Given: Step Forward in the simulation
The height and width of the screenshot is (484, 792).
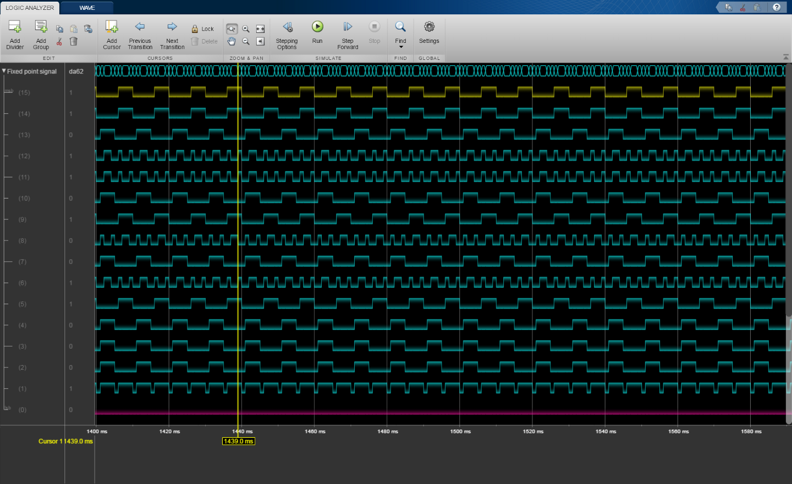Looking at the screenshot, I should [348, 27].
